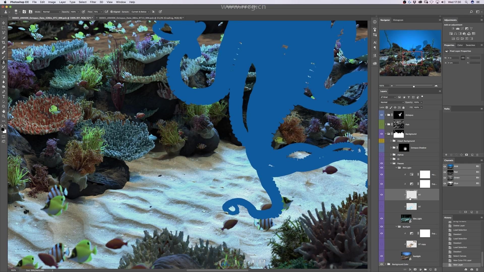Image resolution: width=484 pixels, height=272 pixels.
Task: Toggle visibility of Octopus layer
Action: coord(382,115)
